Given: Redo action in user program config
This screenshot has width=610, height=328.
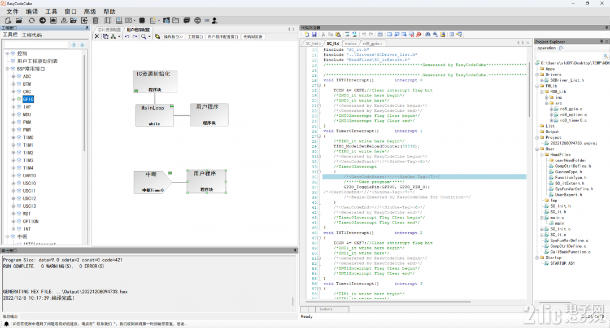Looking at the screenshot, I should tap(134, 37).
